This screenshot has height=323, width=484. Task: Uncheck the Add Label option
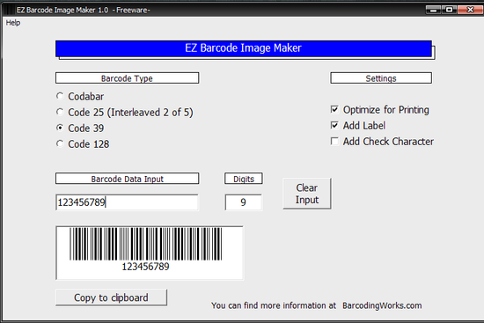click(334, 125)
